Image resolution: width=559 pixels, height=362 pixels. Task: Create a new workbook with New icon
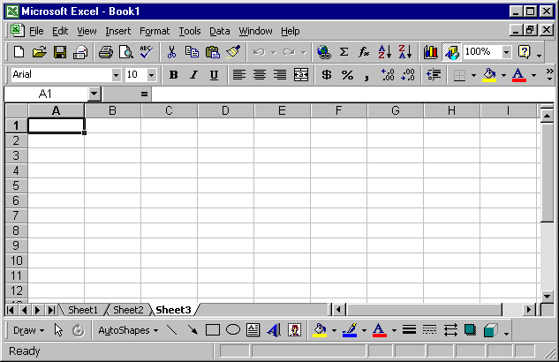click(x=19, y=52)
